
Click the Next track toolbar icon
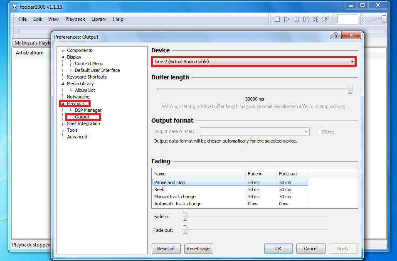click(x=316, y=19)
